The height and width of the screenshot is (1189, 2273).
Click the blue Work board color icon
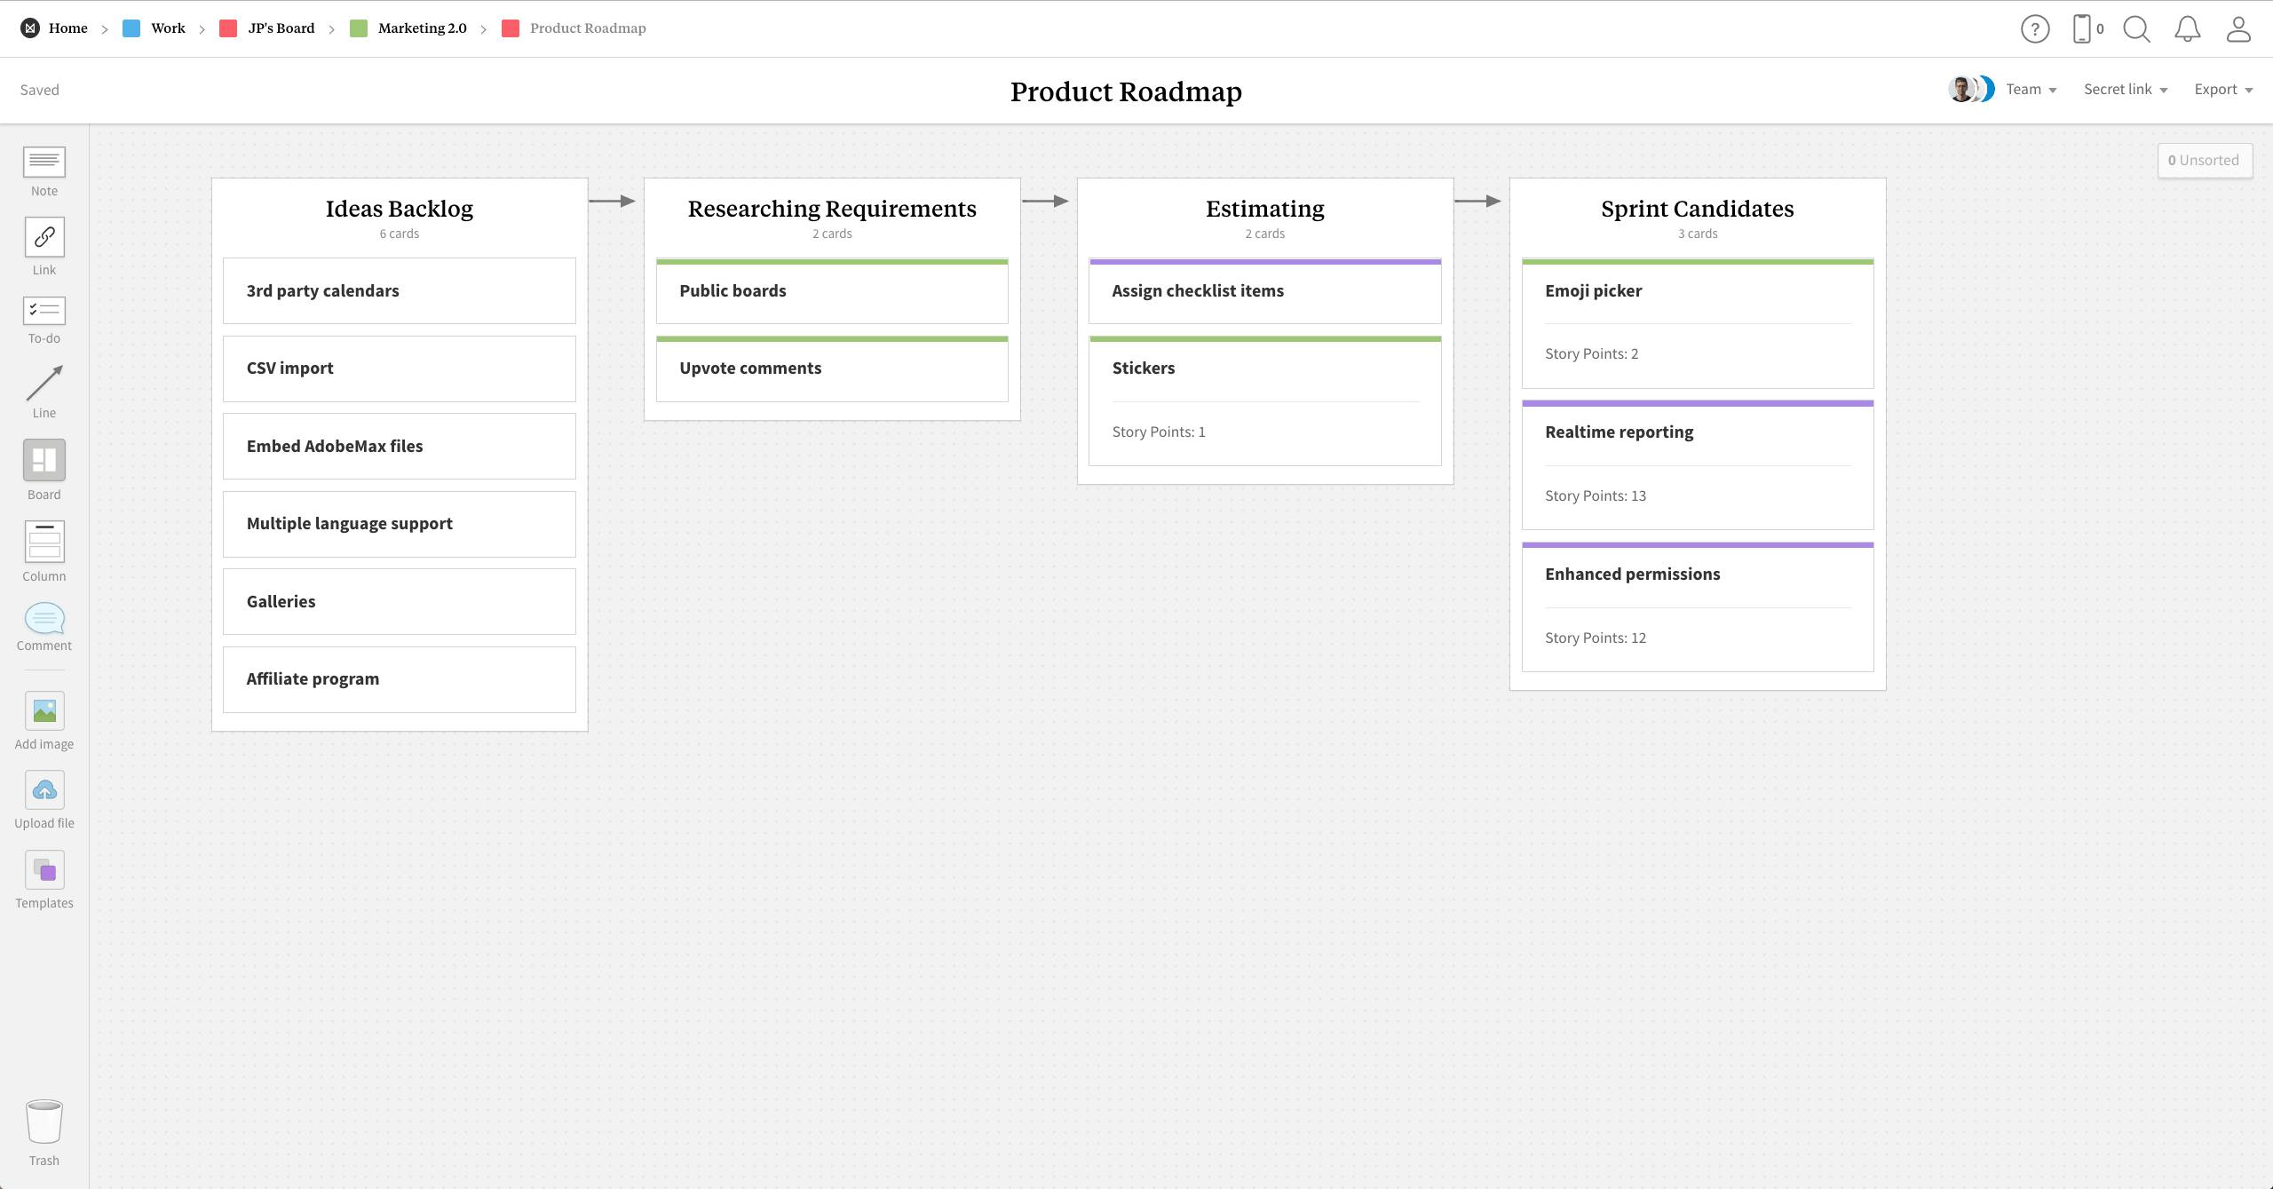pyautogui.click(x=131, y=28)
